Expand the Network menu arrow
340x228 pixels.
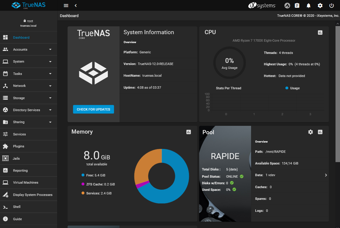[x=50, y=86]
